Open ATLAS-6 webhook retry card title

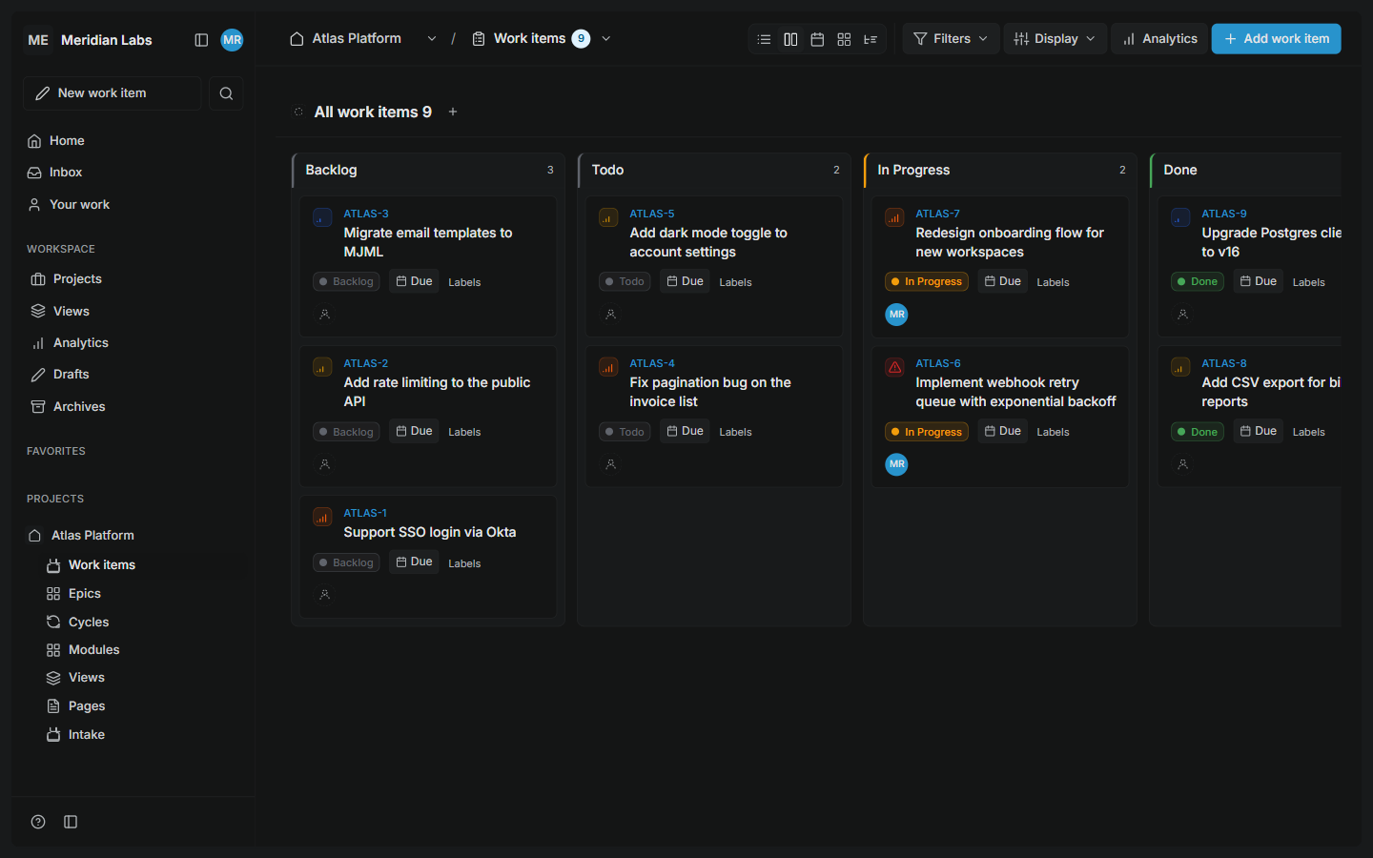pyautogui.click(x=1015, y=392)
